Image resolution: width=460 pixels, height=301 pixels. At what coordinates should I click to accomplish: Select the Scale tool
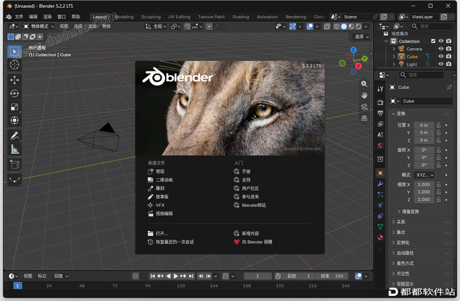tap(14, 107)
